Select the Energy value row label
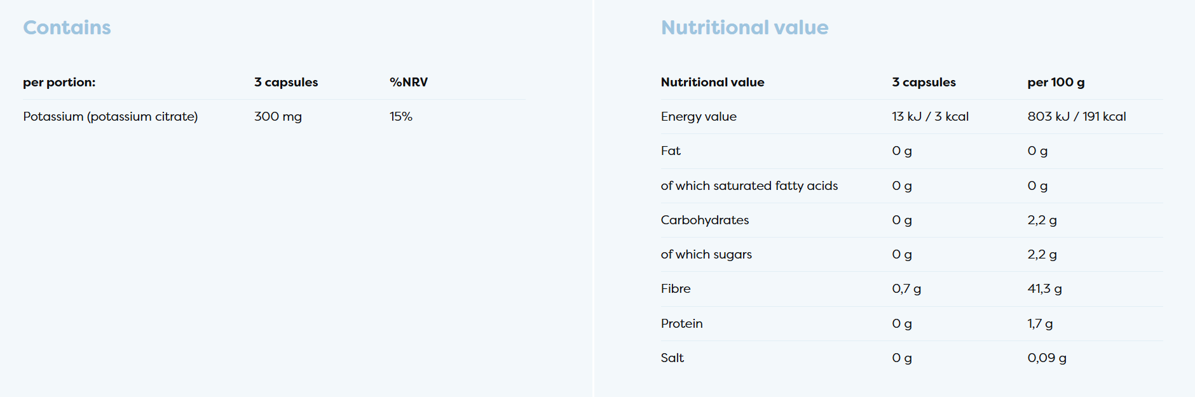Viewport: 1195px width, 397px height. coord(699,116)
